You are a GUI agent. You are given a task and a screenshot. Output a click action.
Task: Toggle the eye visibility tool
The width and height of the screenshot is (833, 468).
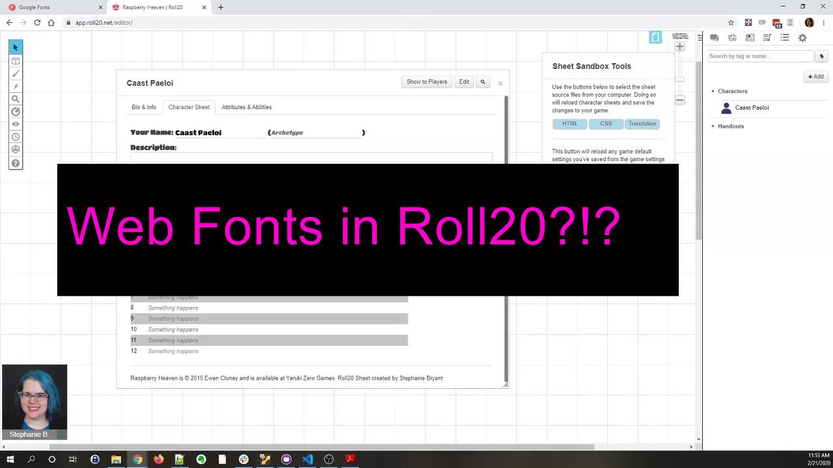pyautogui.click(x=16, y=124)
